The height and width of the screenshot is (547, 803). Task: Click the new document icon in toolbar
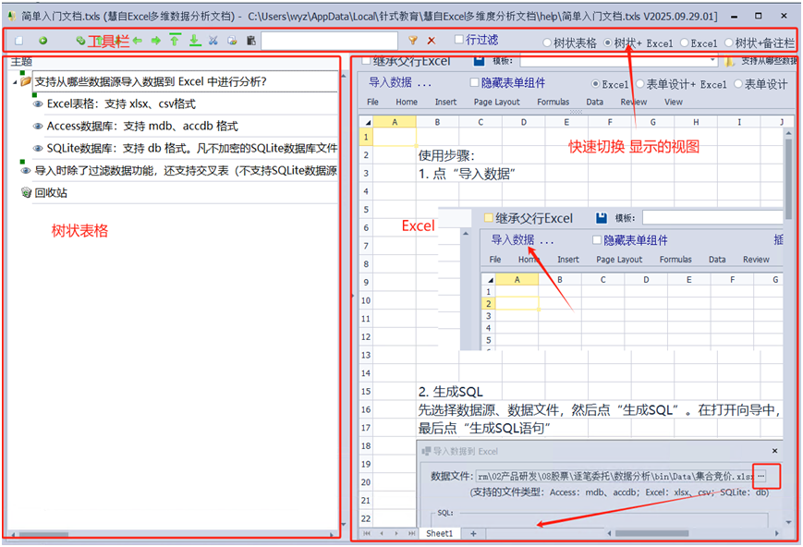click(x=18, y=41)
